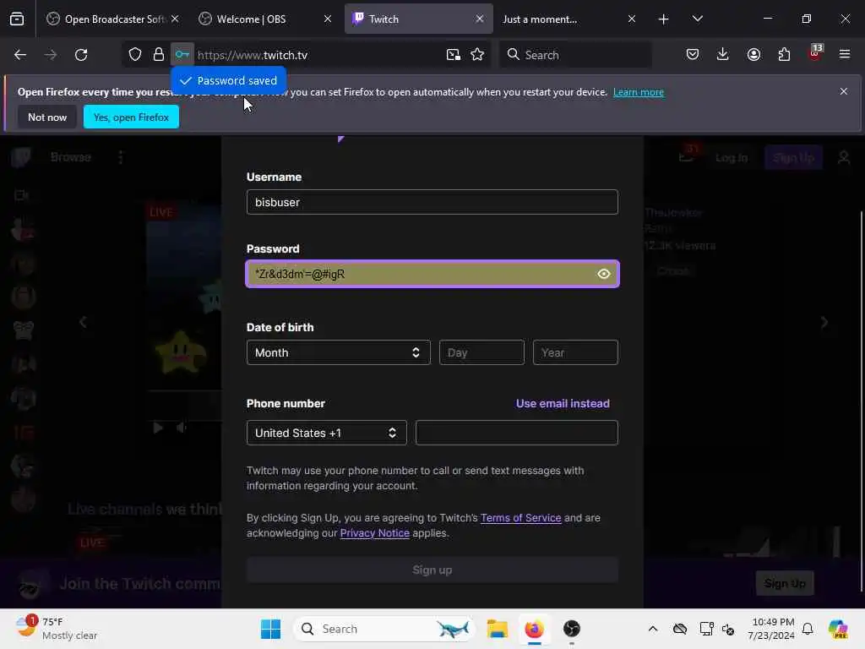Close the Welcome | OBS tab
Image resolution: width=865 pixels, height=649 pixels.
[328, 19]
